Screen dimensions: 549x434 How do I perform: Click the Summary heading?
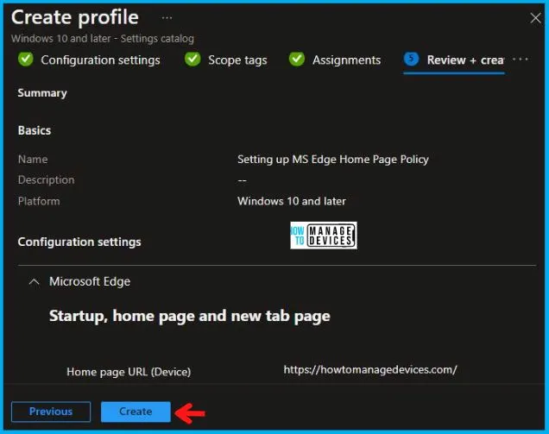tap(42, 93)
